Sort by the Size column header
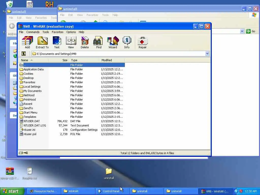Viewport: 260px width, 195px height. click(59, 60)
